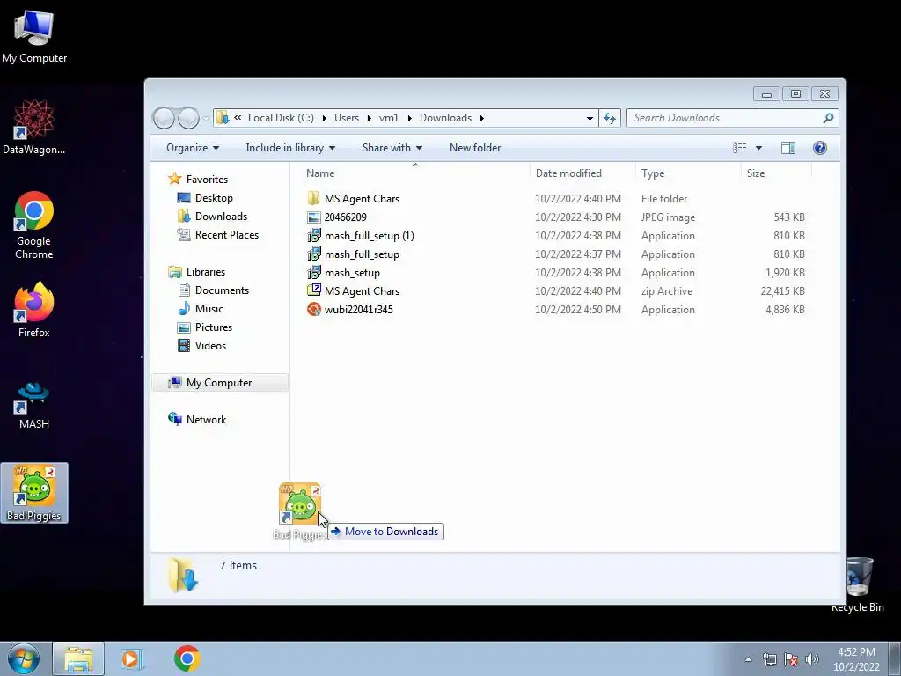Open Chrome from the taskbar
Image resolution: width=901 pixels, height=676 pixels.
[187, 658]
